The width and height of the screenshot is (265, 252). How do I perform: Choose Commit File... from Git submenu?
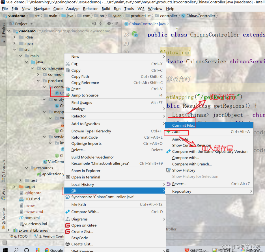(x=209, y=125)
